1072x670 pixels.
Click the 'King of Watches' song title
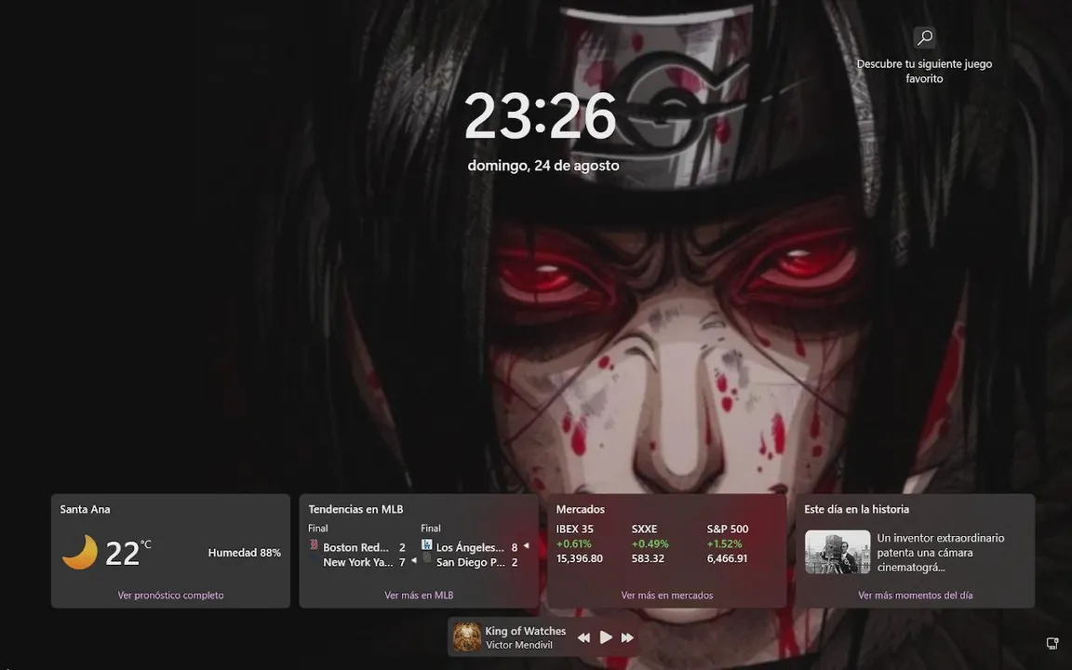click(x=525, y=630)
